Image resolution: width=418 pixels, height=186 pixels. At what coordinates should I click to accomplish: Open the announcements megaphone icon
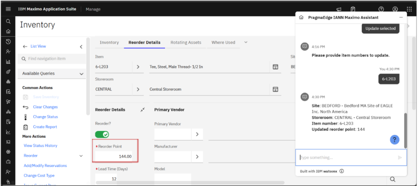(x=339, y=9)
